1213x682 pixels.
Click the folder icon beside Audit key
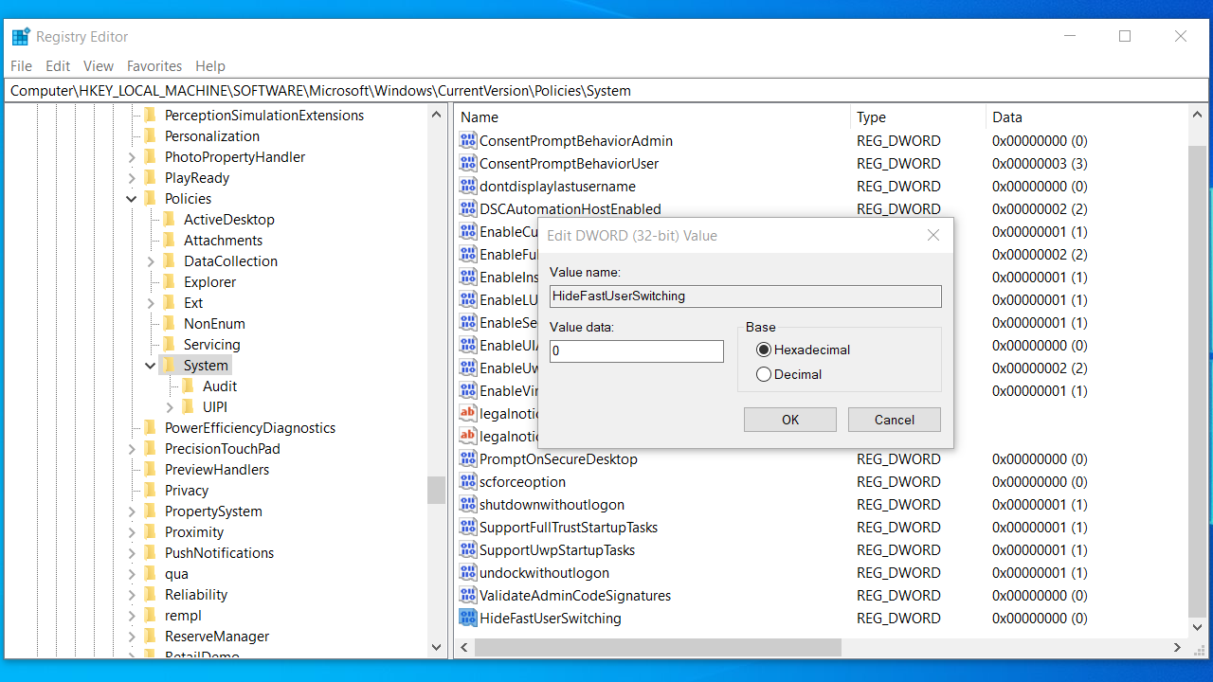click(188, 386)
